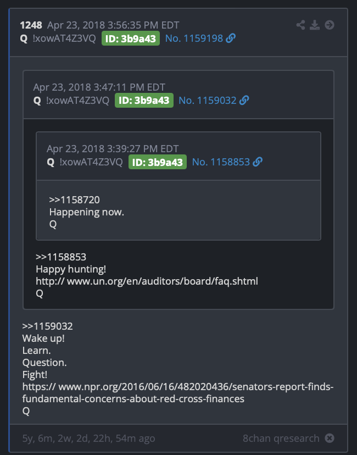
Task: Go to post via right-arrow circle icon
Action: pos(330,25)
